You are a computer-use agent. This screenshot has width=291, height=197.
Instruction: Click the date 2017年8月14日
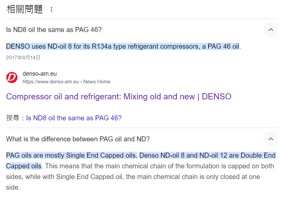pos(23,58)
